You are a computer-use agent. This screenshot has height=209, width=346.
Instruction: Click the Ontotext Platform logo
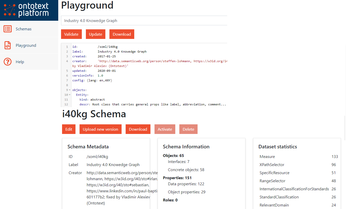(26, 10)
